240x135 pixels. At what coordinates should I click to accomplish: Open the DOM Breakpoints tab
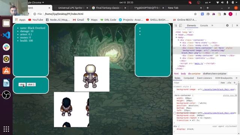coord(223,78)
